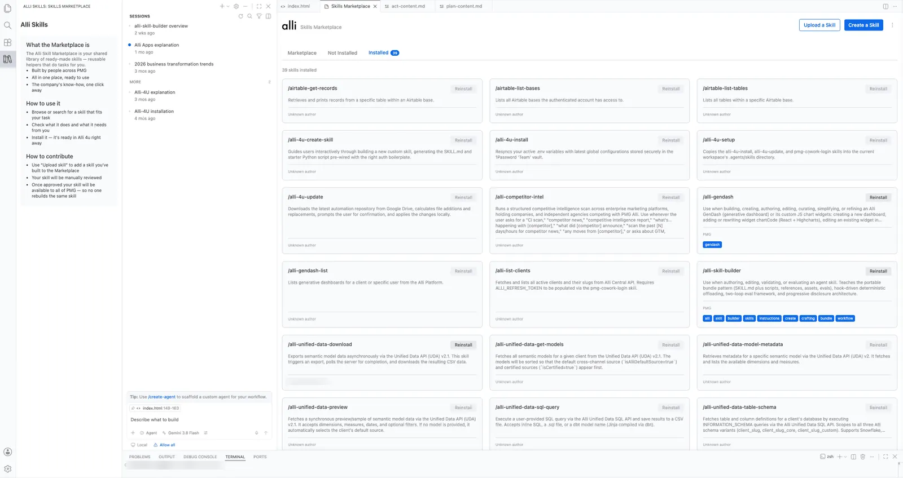Open Search in the activity bar
This screenshot has height=478, width=903.
pos(8,25)
